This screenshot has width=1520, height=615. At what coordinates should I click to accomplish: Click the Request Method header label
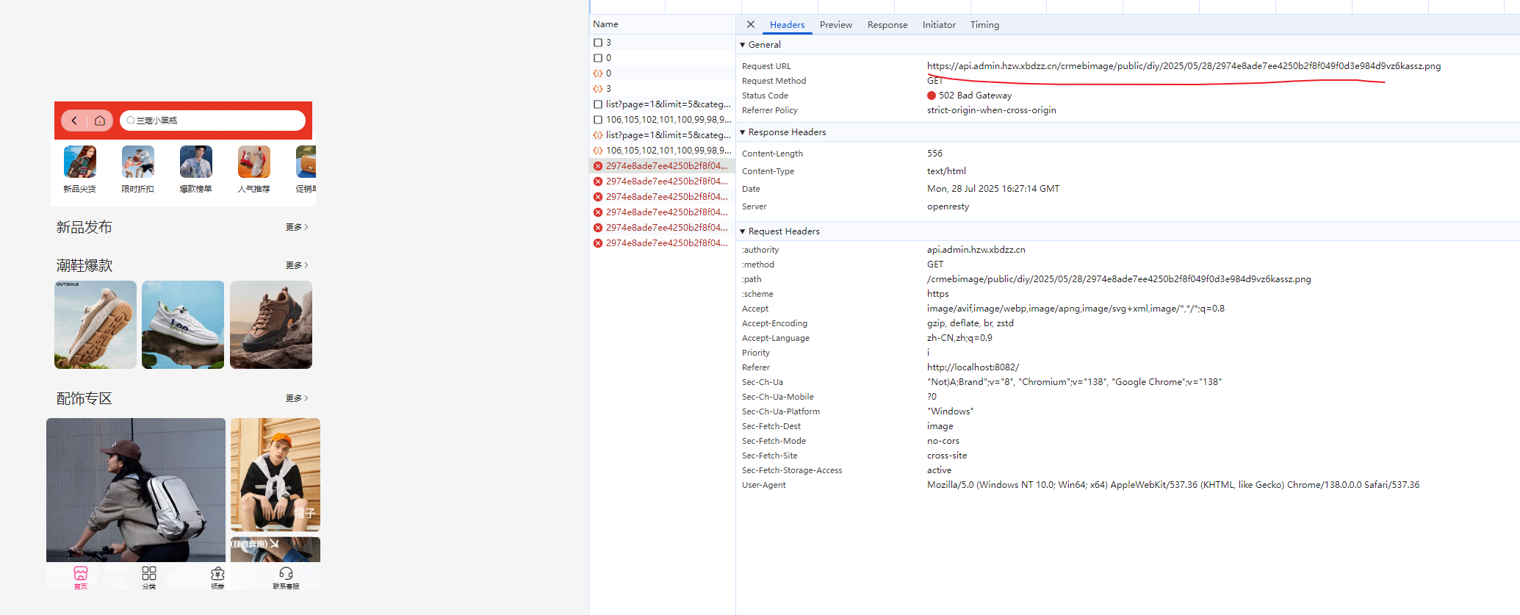pos(774,81)
